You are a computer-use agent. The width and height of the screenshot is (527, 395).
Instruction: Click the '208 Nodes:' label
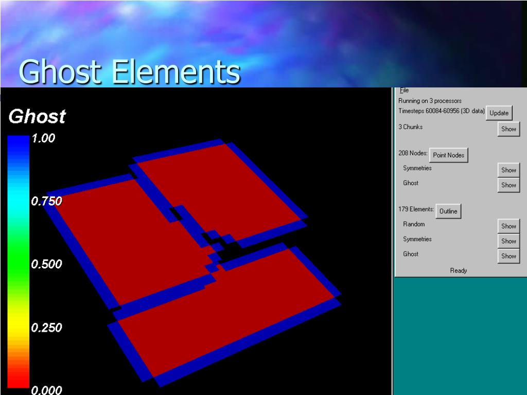pyautogui.click(x=413, y=153)
